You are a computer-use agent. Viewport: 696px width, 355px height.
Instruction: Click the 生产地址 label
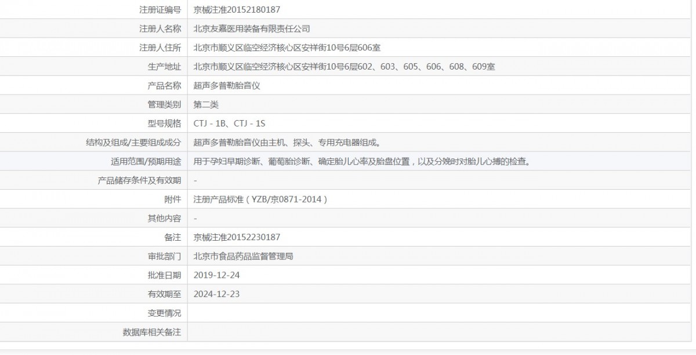pyautogui.click(x=165, y=67)
